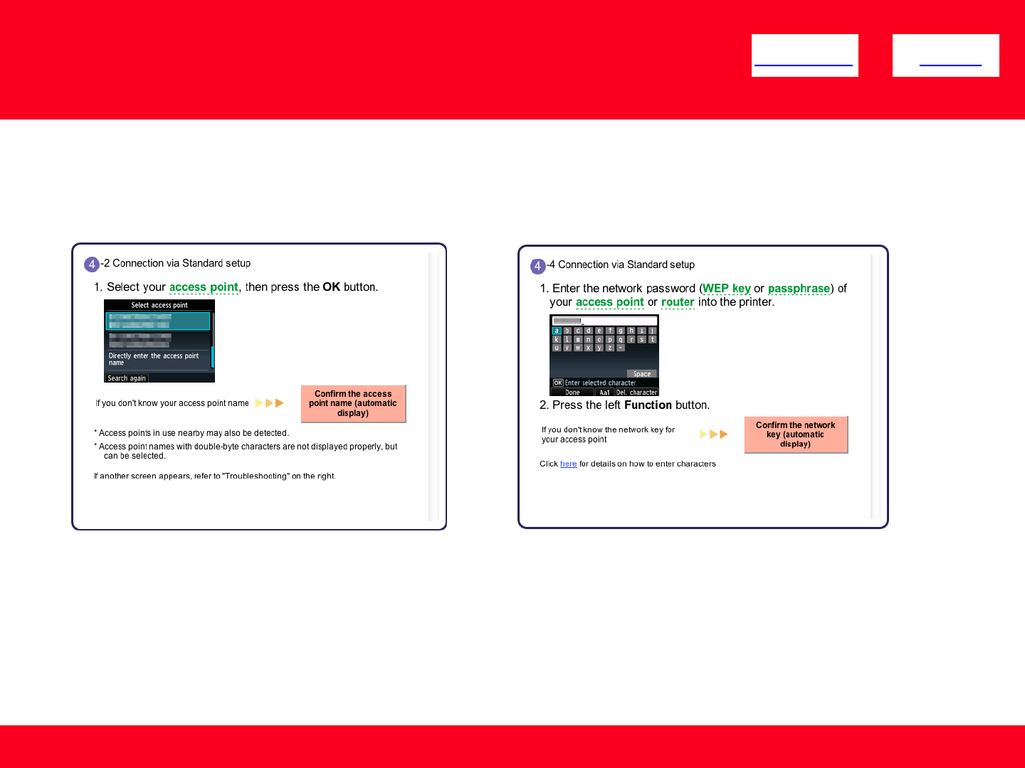
Task: Click the scrollbar of the 4-4 panel
Action: pyautogui.click(x=876, y=387)
